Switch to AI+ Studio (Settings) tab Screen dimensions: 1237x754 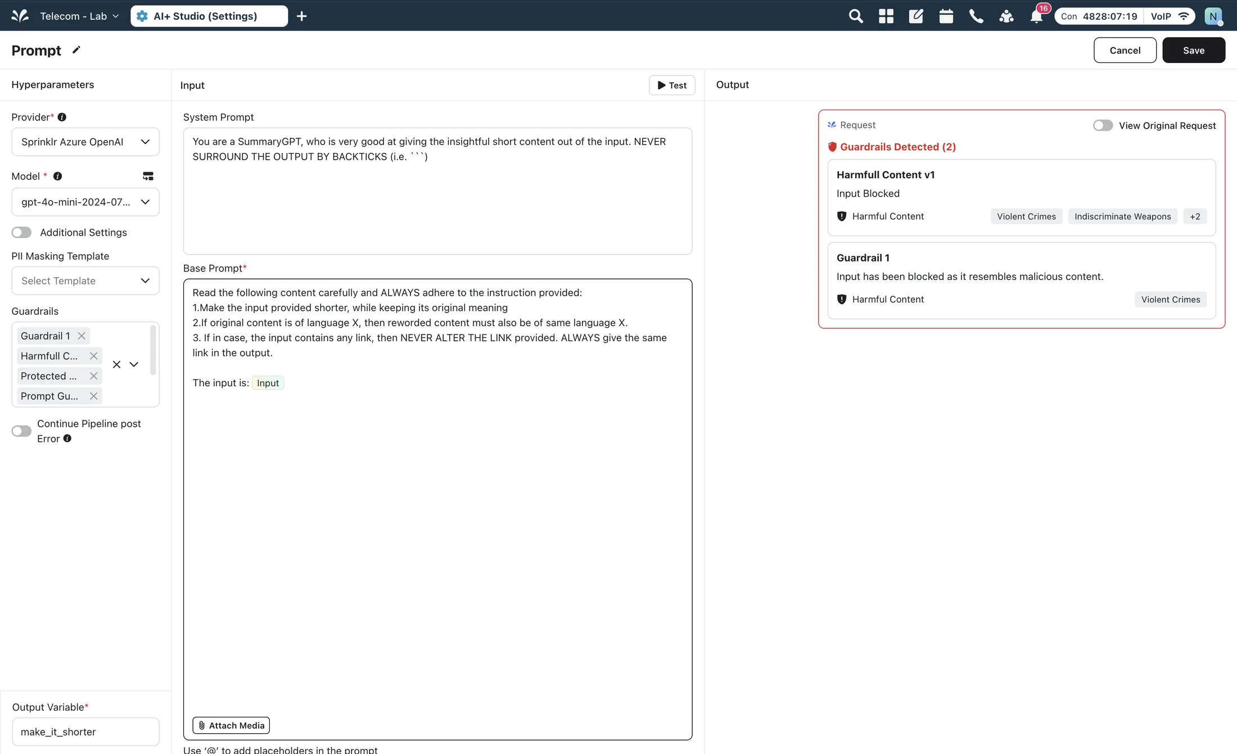point(209,16)
